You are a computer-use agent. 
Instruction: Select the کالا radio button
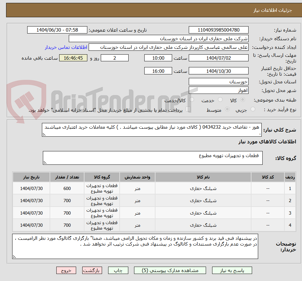pos(242,100)
